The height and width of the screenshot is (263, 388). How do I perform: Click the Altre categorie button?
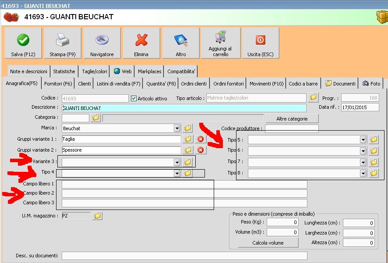point(292,119)
